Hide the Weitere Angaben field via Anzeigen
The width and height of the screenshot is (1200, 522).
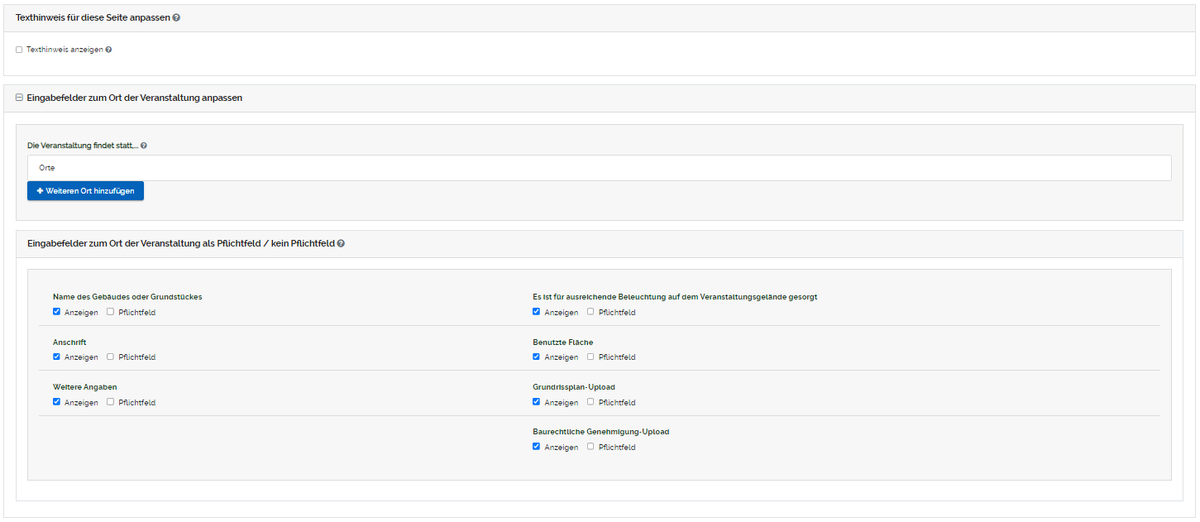pos(56,402)
